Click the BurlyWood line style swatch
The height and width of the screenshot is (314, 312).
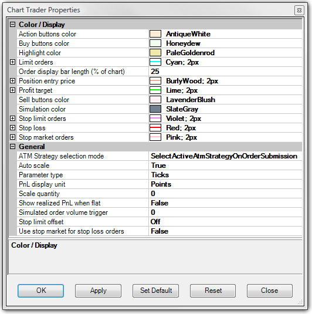(155, 81)
